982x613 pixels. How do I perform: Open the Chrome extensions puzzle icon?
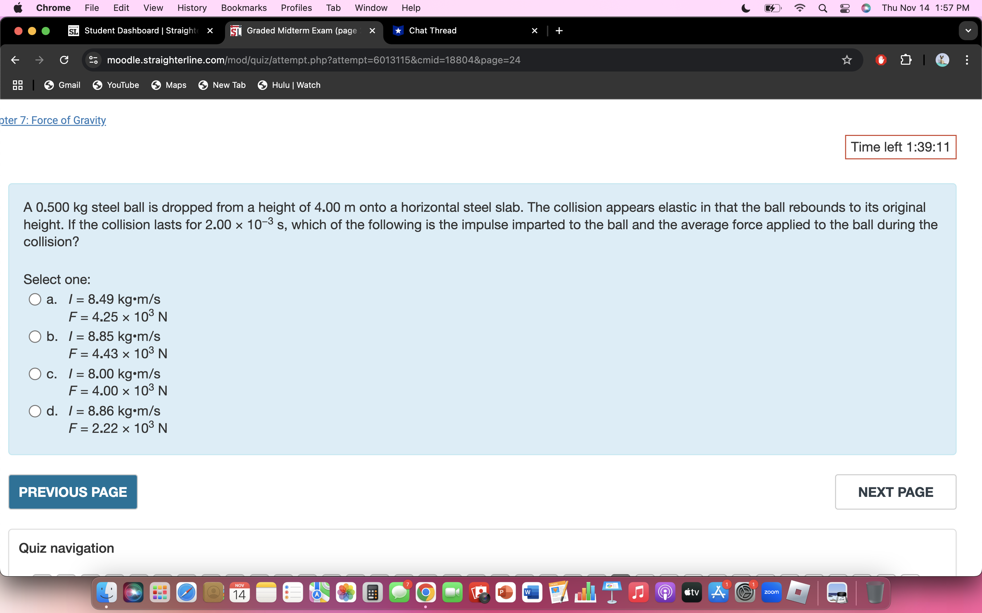(x=906, y=60)
